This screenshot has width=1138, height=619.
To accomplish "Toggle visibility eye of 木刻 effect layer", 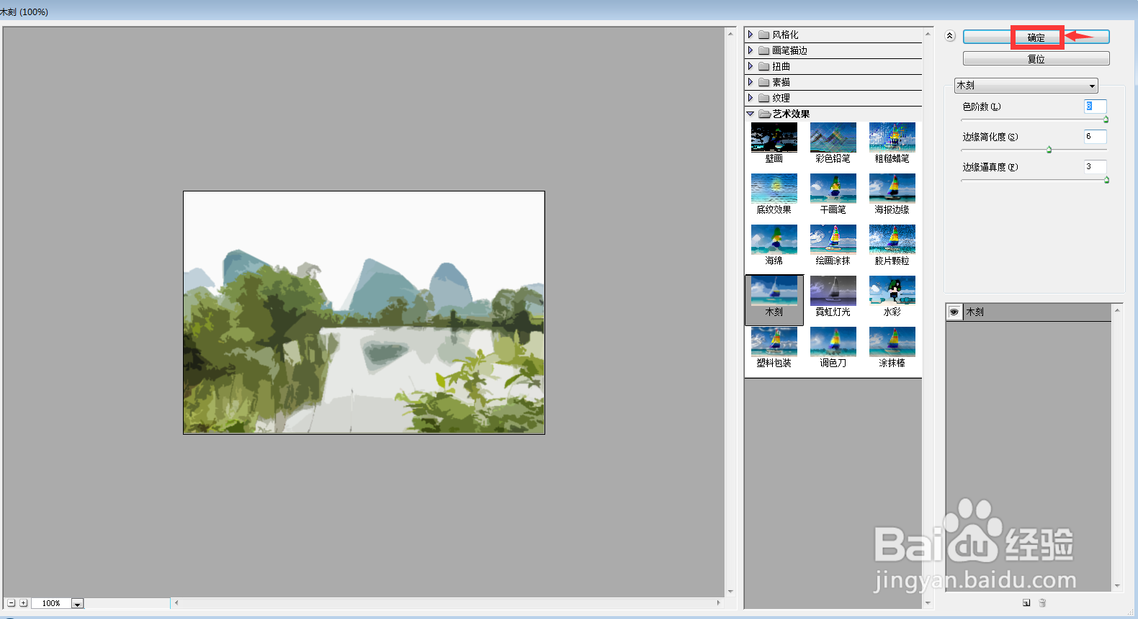I will 954,312.
